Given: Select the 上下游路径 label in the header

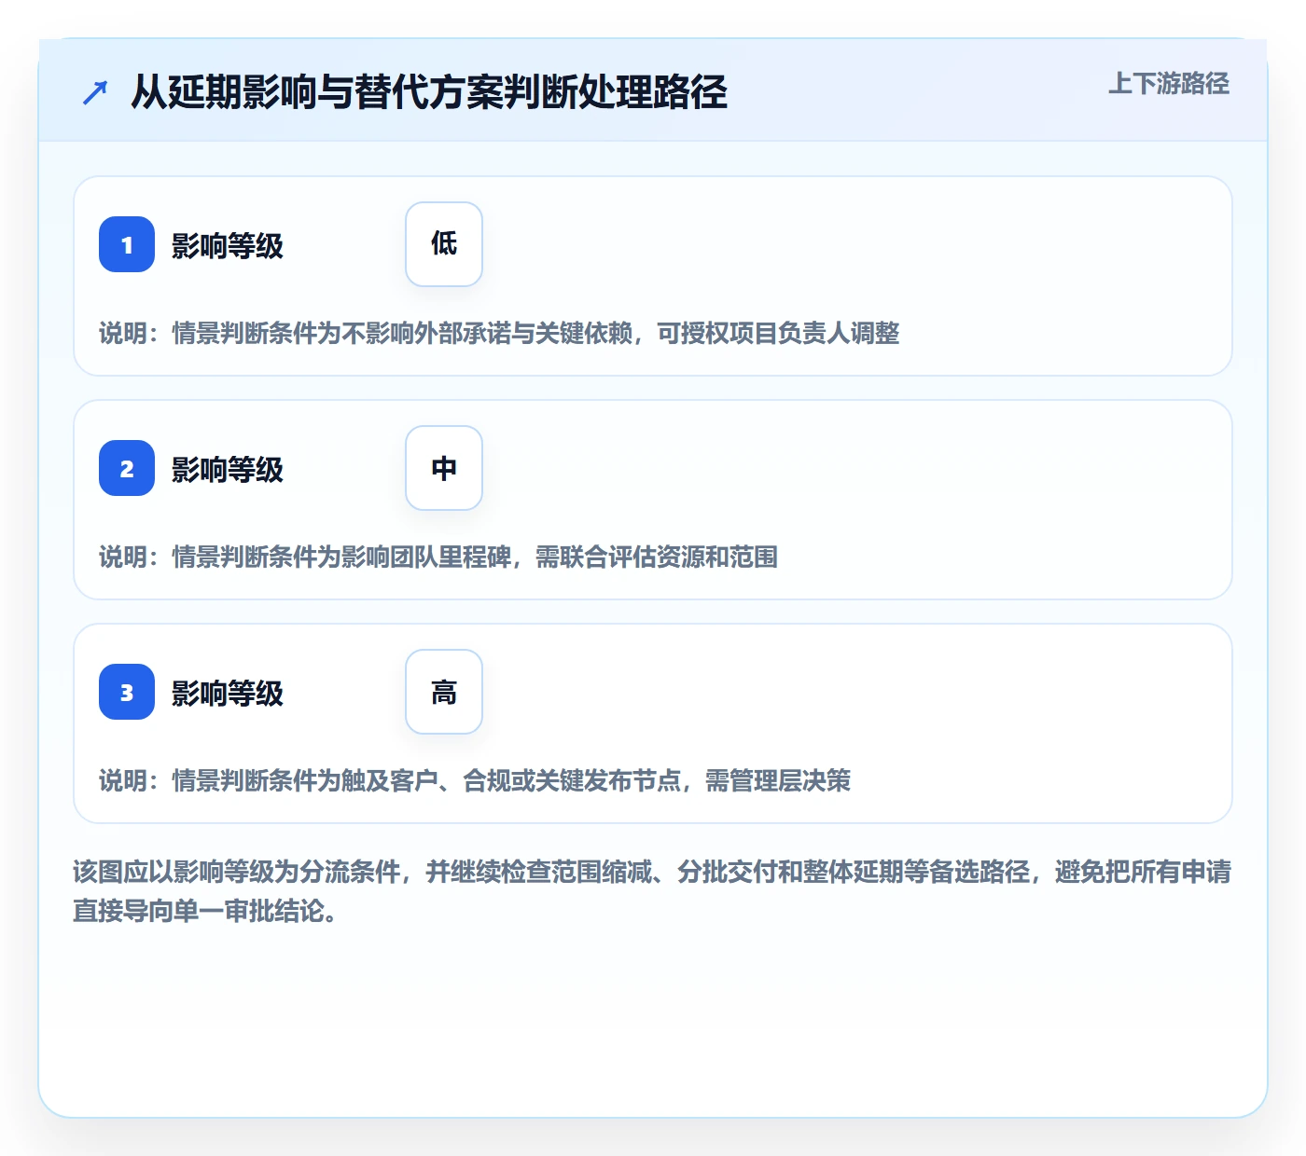Looking at the screenshot, I should (x=1168, y=84).
